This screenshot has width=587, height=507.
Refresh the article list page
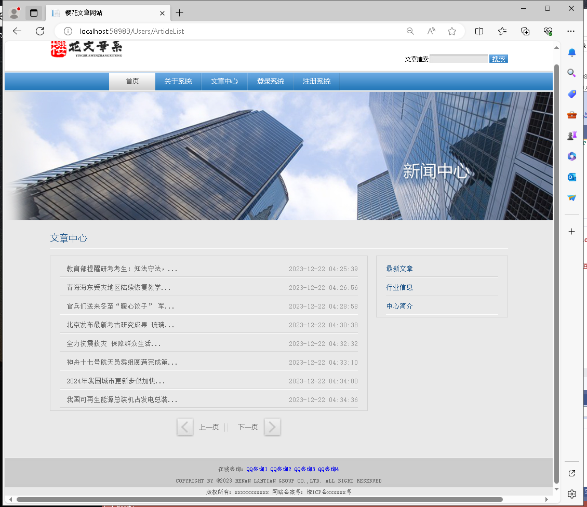39,31
